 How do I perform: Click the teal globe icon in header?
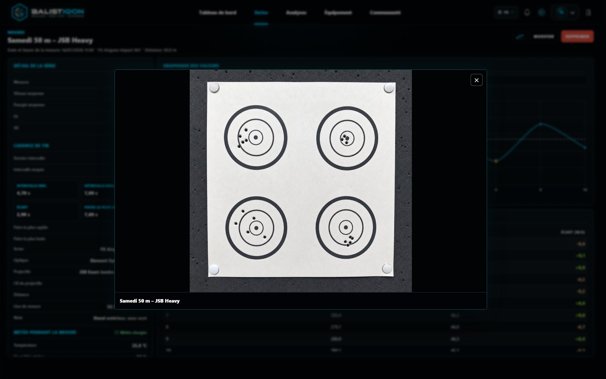(x=542, y=13)
